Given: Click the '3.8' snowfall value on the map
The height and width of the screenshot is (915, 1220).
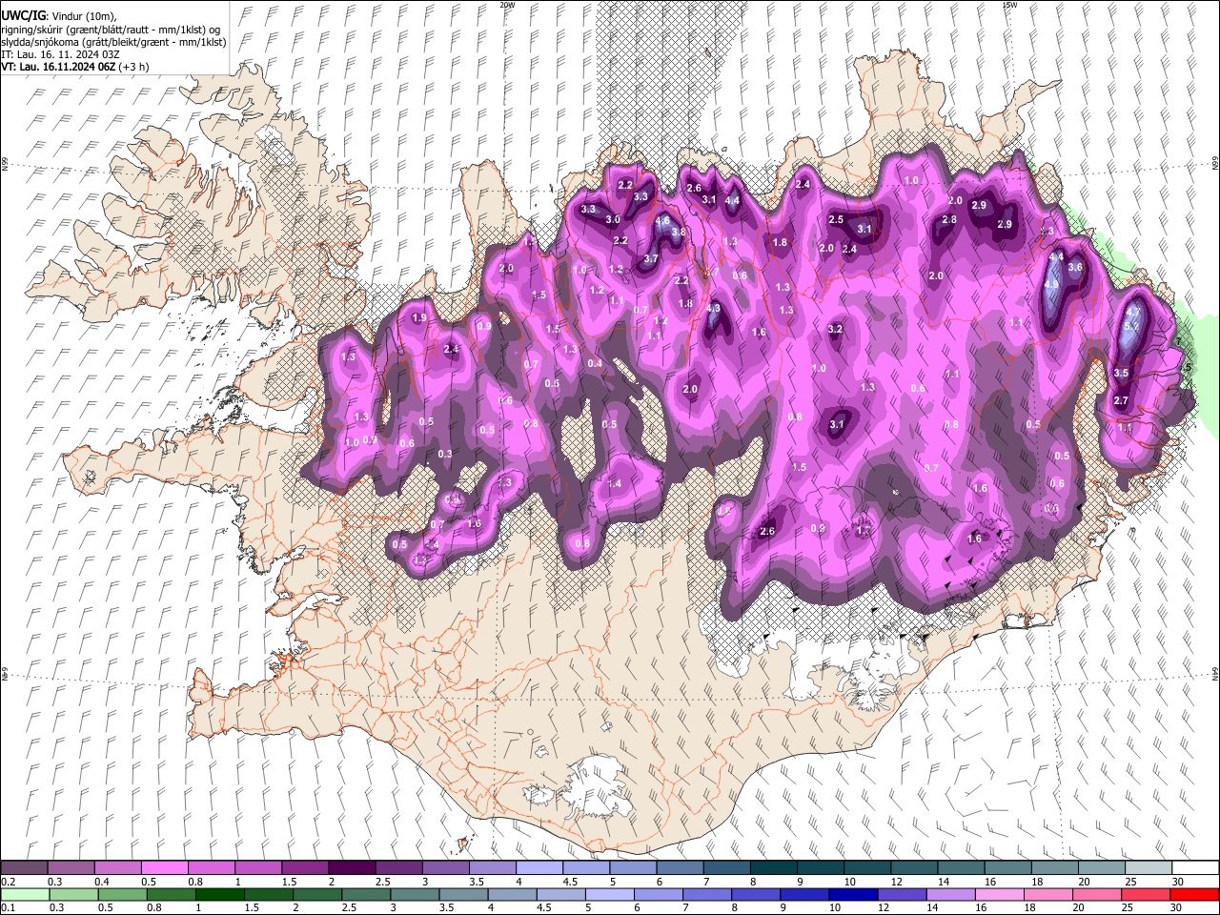Looking at the screenshot, I should point(679,232).
